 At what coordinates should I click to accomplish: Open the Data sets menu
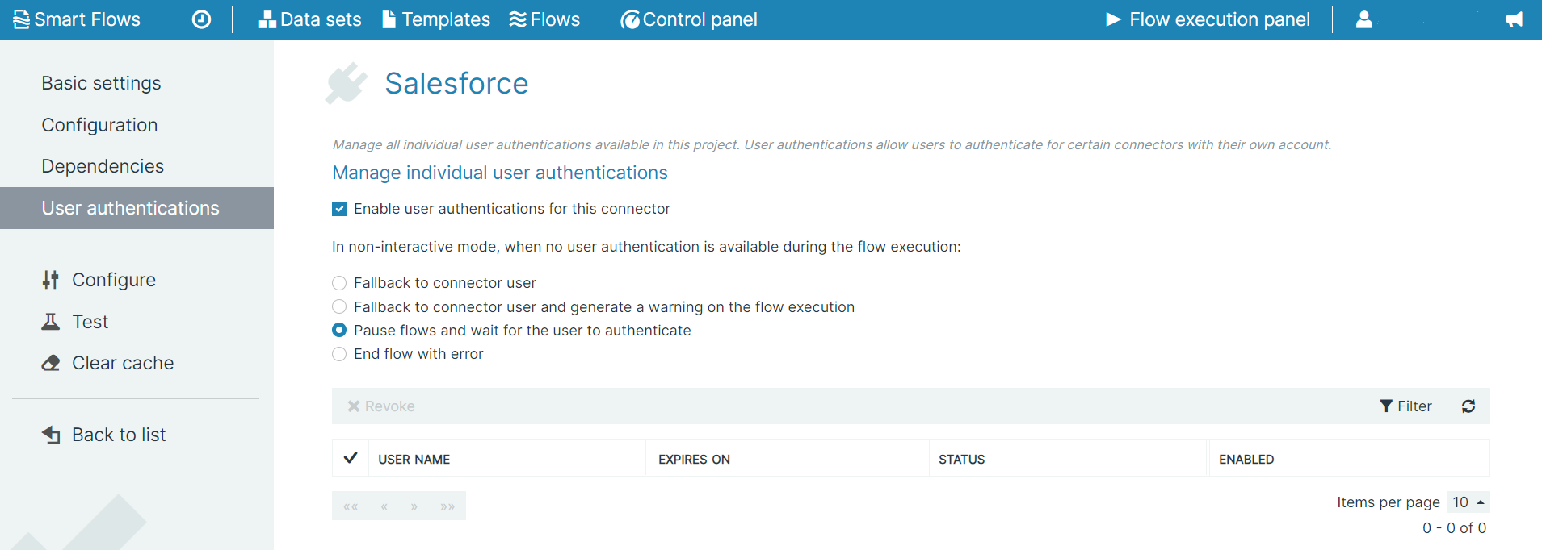(310, 19)
